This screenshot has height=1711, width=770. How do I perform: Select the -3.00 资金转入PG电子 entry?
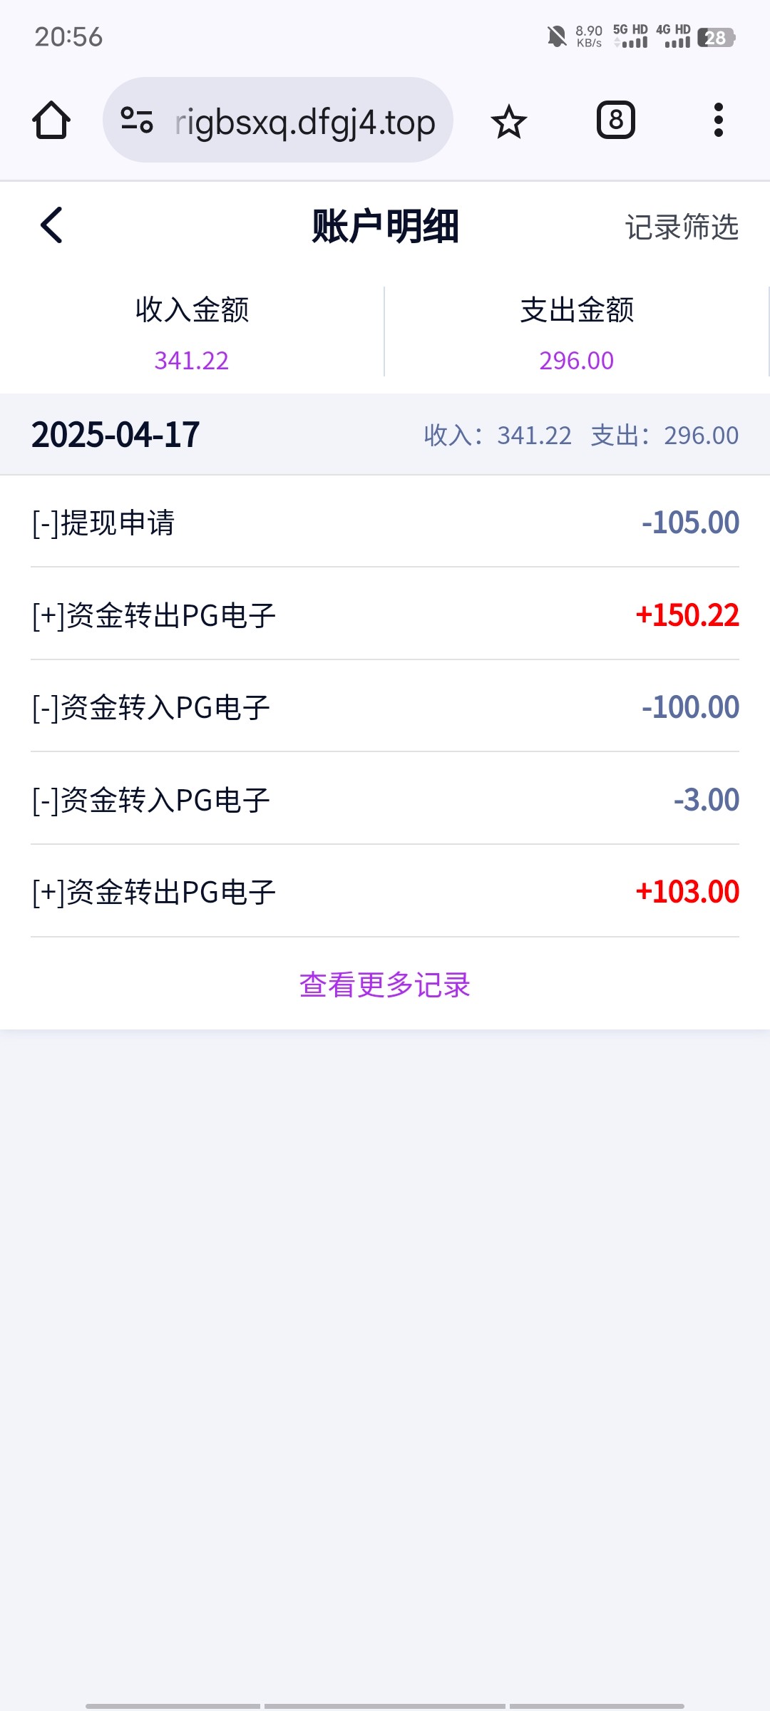[385, 800]
